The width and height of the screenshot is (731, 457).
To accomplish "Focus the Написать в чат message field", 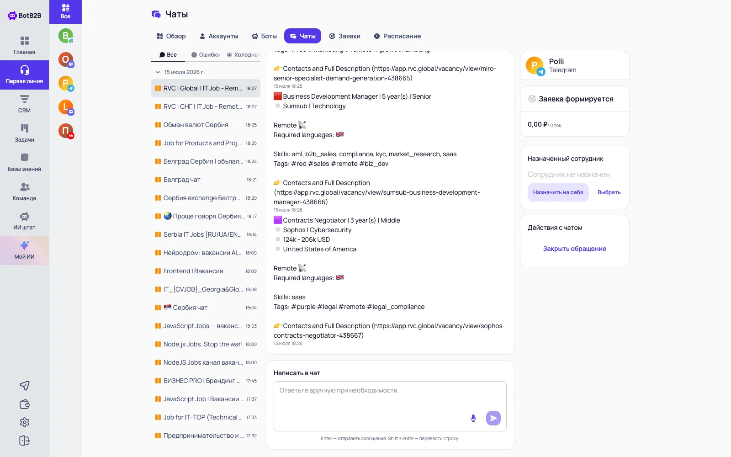I will [x=390, y=406].
